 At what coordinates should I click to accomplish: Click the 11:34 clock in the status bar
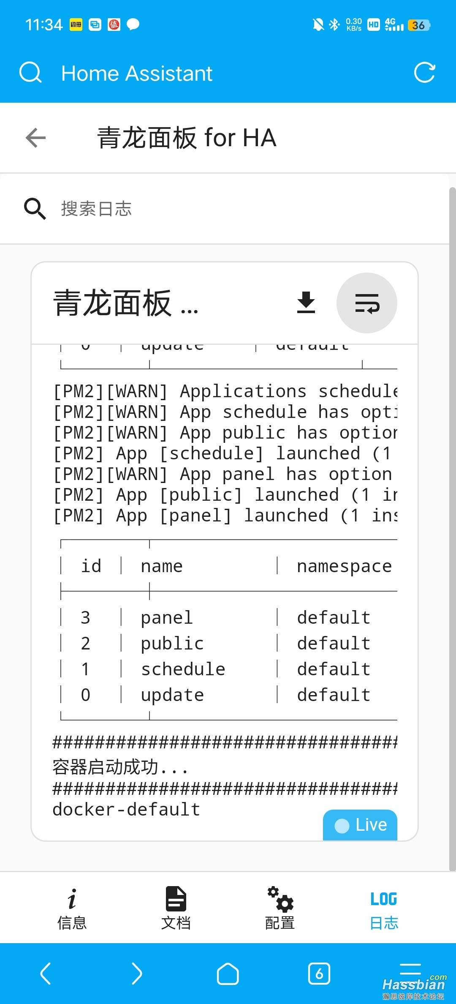[x=44, y=25]
